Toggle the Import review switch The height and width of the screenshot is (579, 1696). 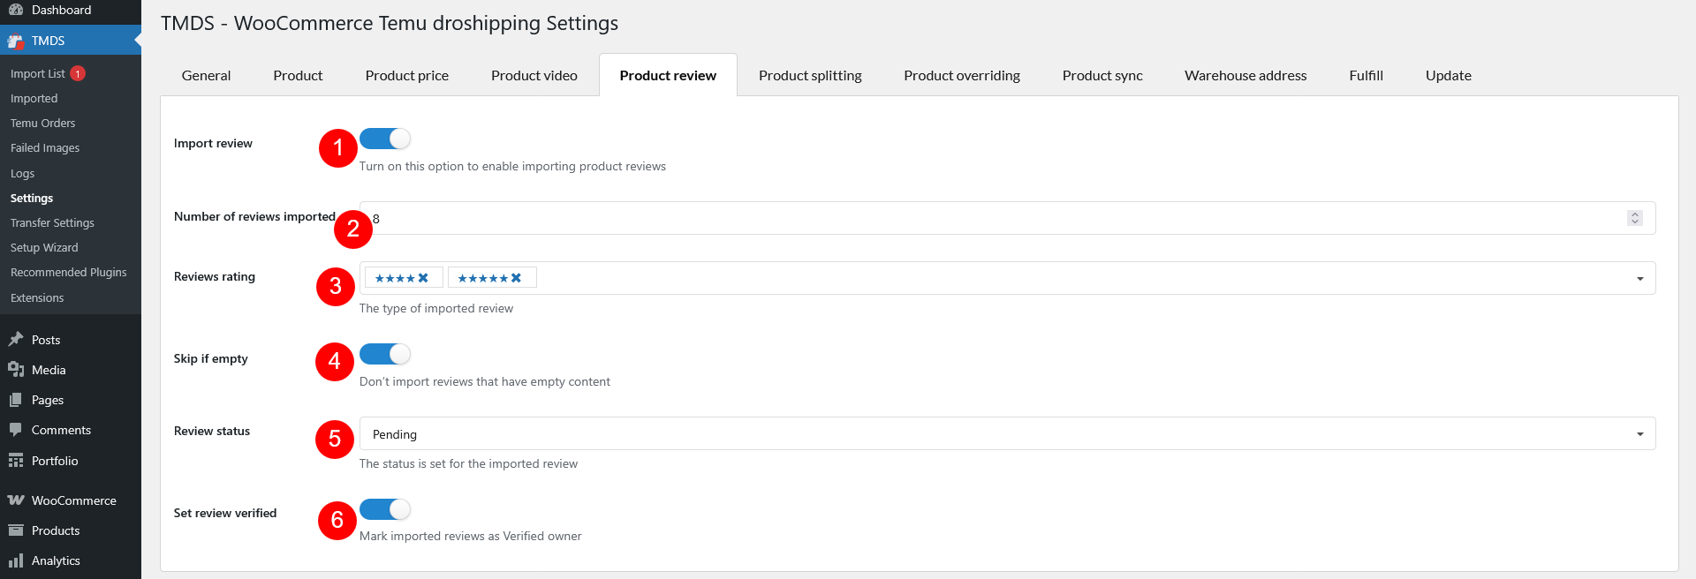coord(385,139)
